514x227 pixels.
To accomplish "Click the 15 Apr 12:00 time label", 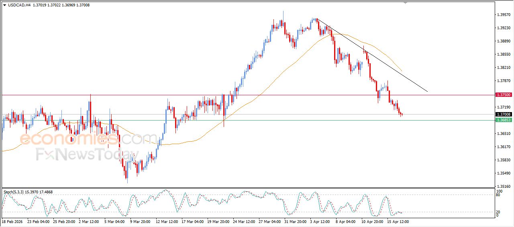I will pos(398,221).
